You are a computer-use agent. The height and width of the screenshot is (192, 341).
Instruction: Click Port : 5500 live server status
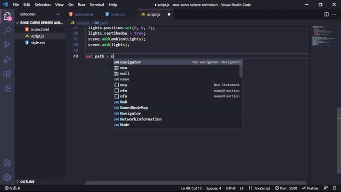tap(286, 188)
